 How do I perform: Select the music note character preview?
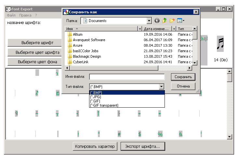(x=220, y=44)
